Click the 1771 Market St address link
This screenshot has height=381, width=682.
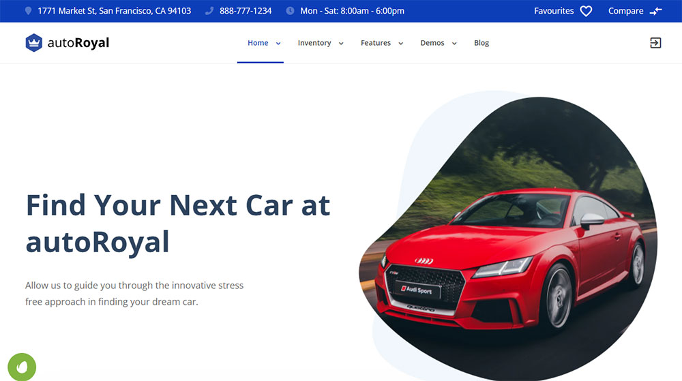(x=115, y=11)
